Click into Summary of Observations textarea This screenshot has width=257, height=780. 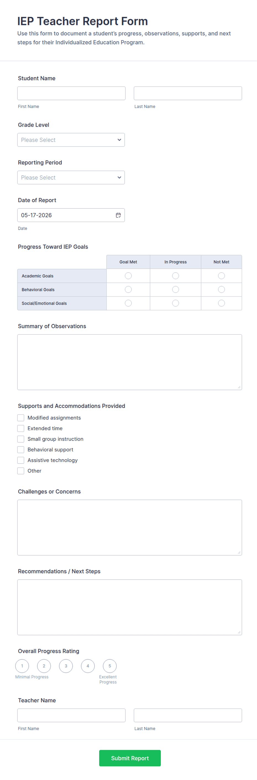click(x=130, y=362)
